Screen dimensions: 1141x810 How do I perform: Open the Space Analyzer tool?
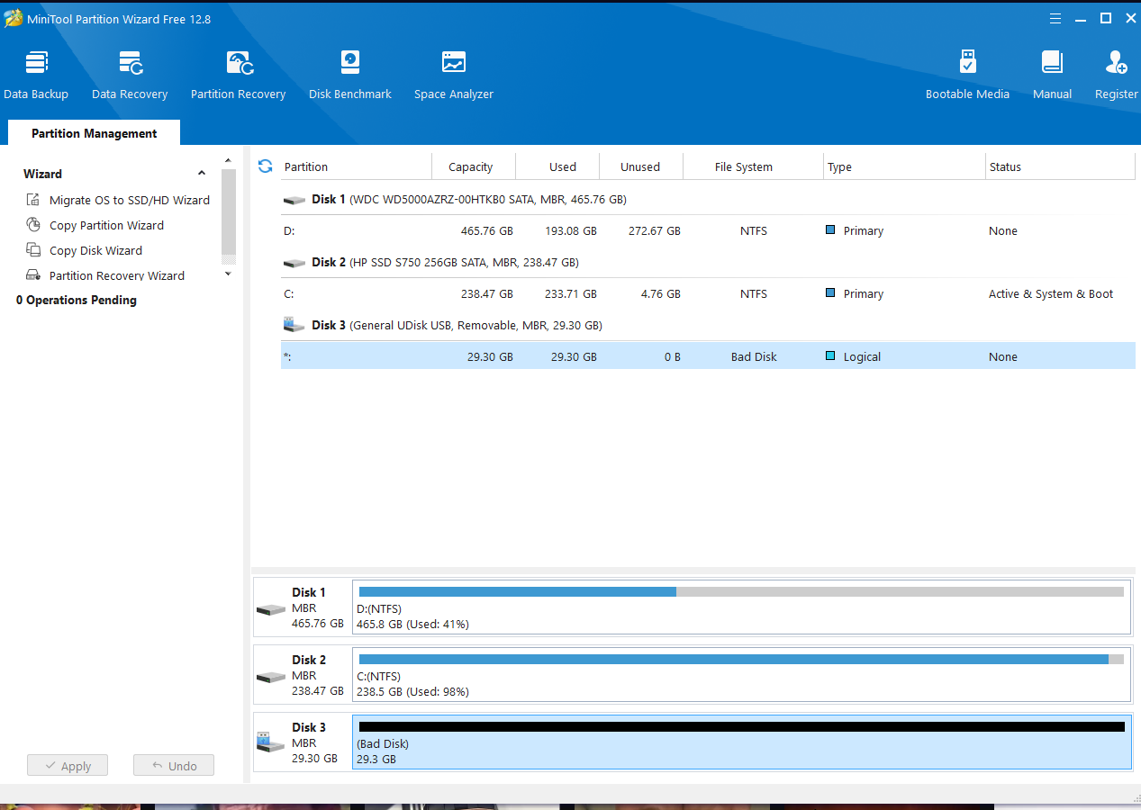454,75
